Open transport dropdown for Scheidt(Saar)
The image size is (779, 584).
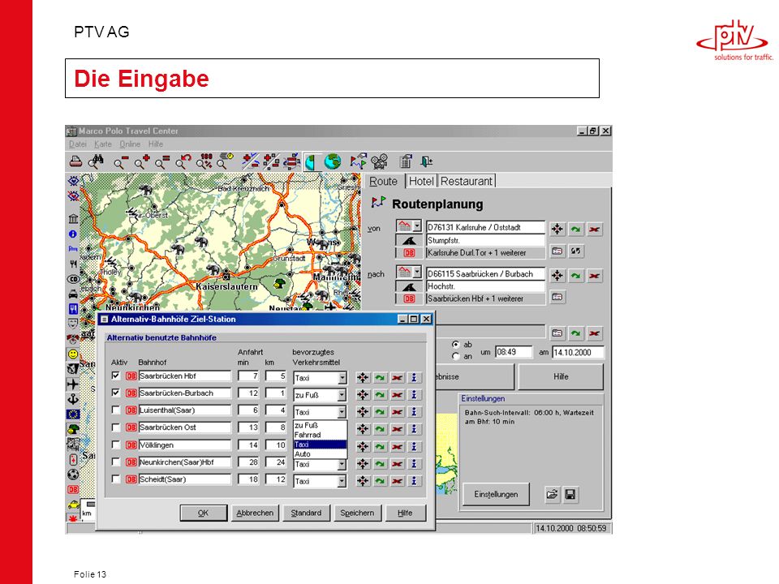coord(342,481)
